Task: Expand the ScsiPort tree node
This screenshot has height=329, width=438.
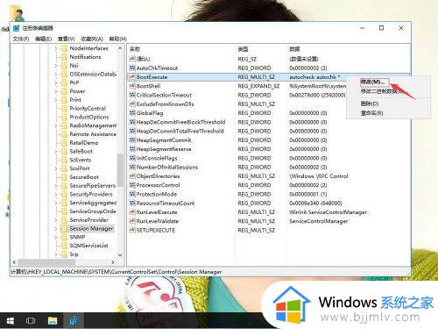Action: [56, 168]
